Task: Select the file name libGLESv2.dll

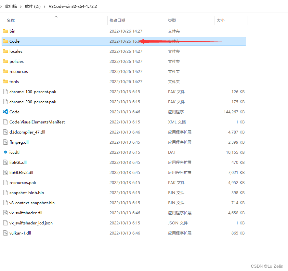Action: 21,173
